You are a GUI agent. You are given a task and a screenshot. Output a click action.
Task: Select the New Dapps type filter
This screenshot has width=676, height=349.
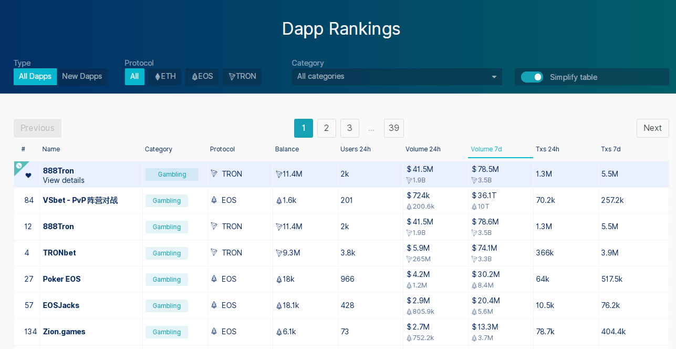click(82, 77)
